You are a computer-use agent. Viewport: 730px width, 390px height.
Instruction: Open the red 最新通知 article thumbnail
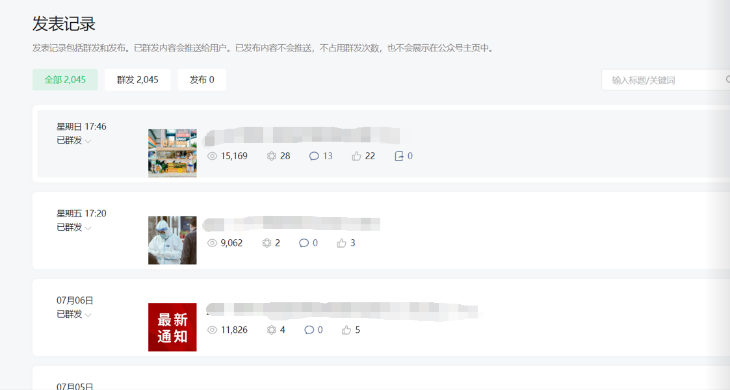(172, 327)
